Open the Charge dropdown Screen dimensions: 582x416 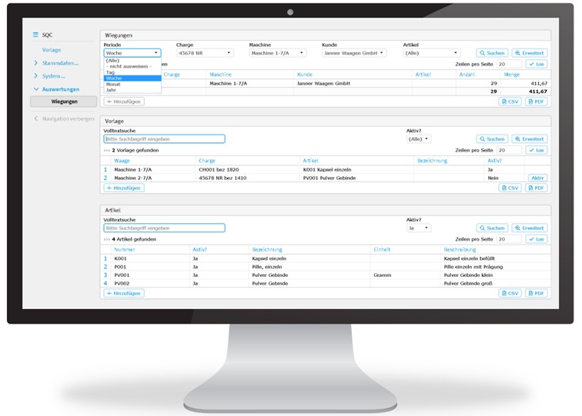click(204, 53)
